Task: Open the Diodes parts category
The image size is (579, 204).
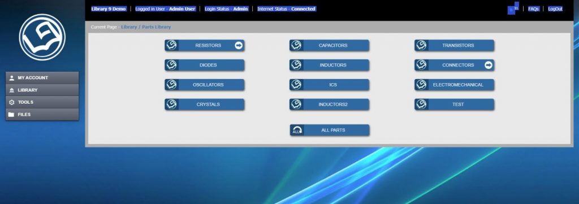Action: pos(205,65)
